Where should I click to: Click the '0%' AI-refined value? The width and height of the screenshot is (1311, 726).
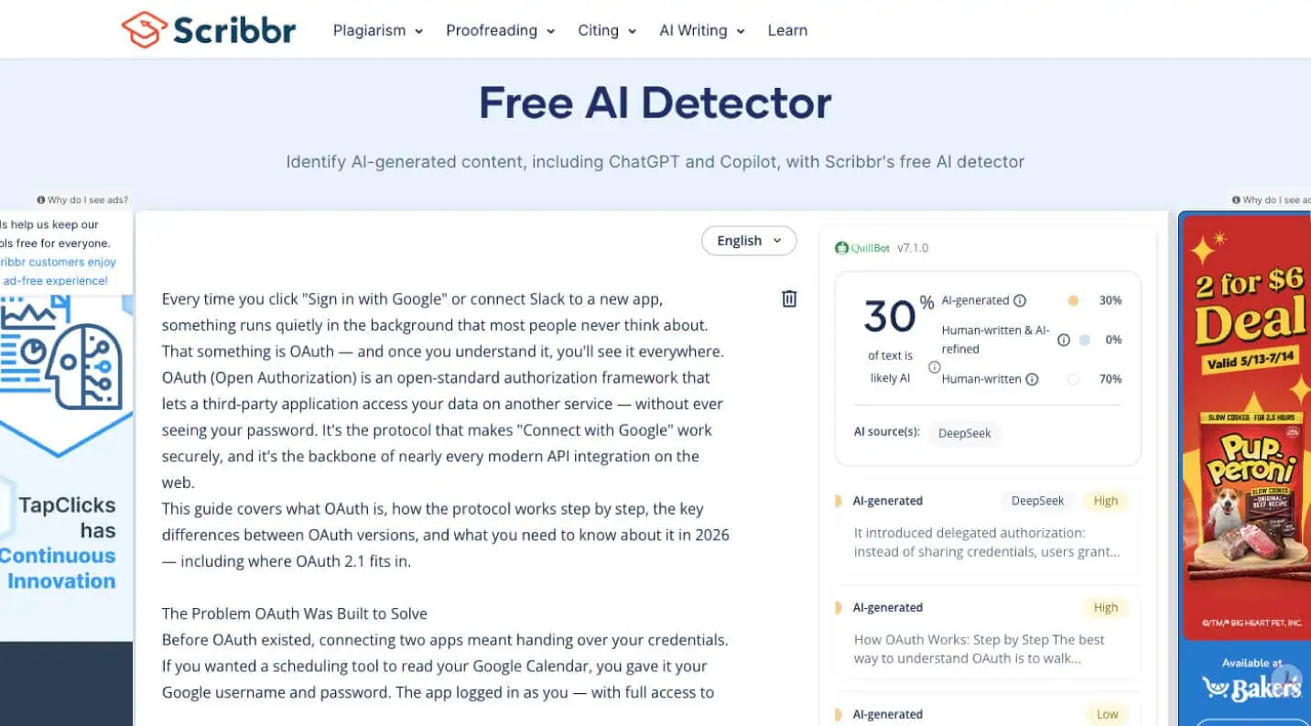point(1113,340)
